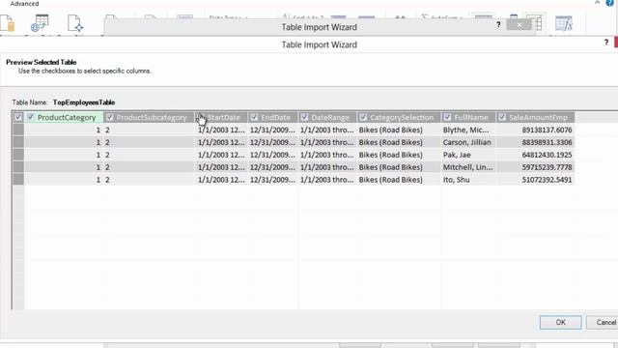Select the row header of the Ito, Shu row
This screenshot has height=348, width=618.
pos(18,180)
